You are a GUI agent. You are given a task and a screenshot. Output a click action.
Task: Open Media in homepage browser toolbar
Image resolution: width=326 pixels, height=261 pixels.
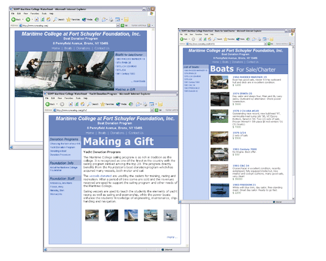point(87,19)
